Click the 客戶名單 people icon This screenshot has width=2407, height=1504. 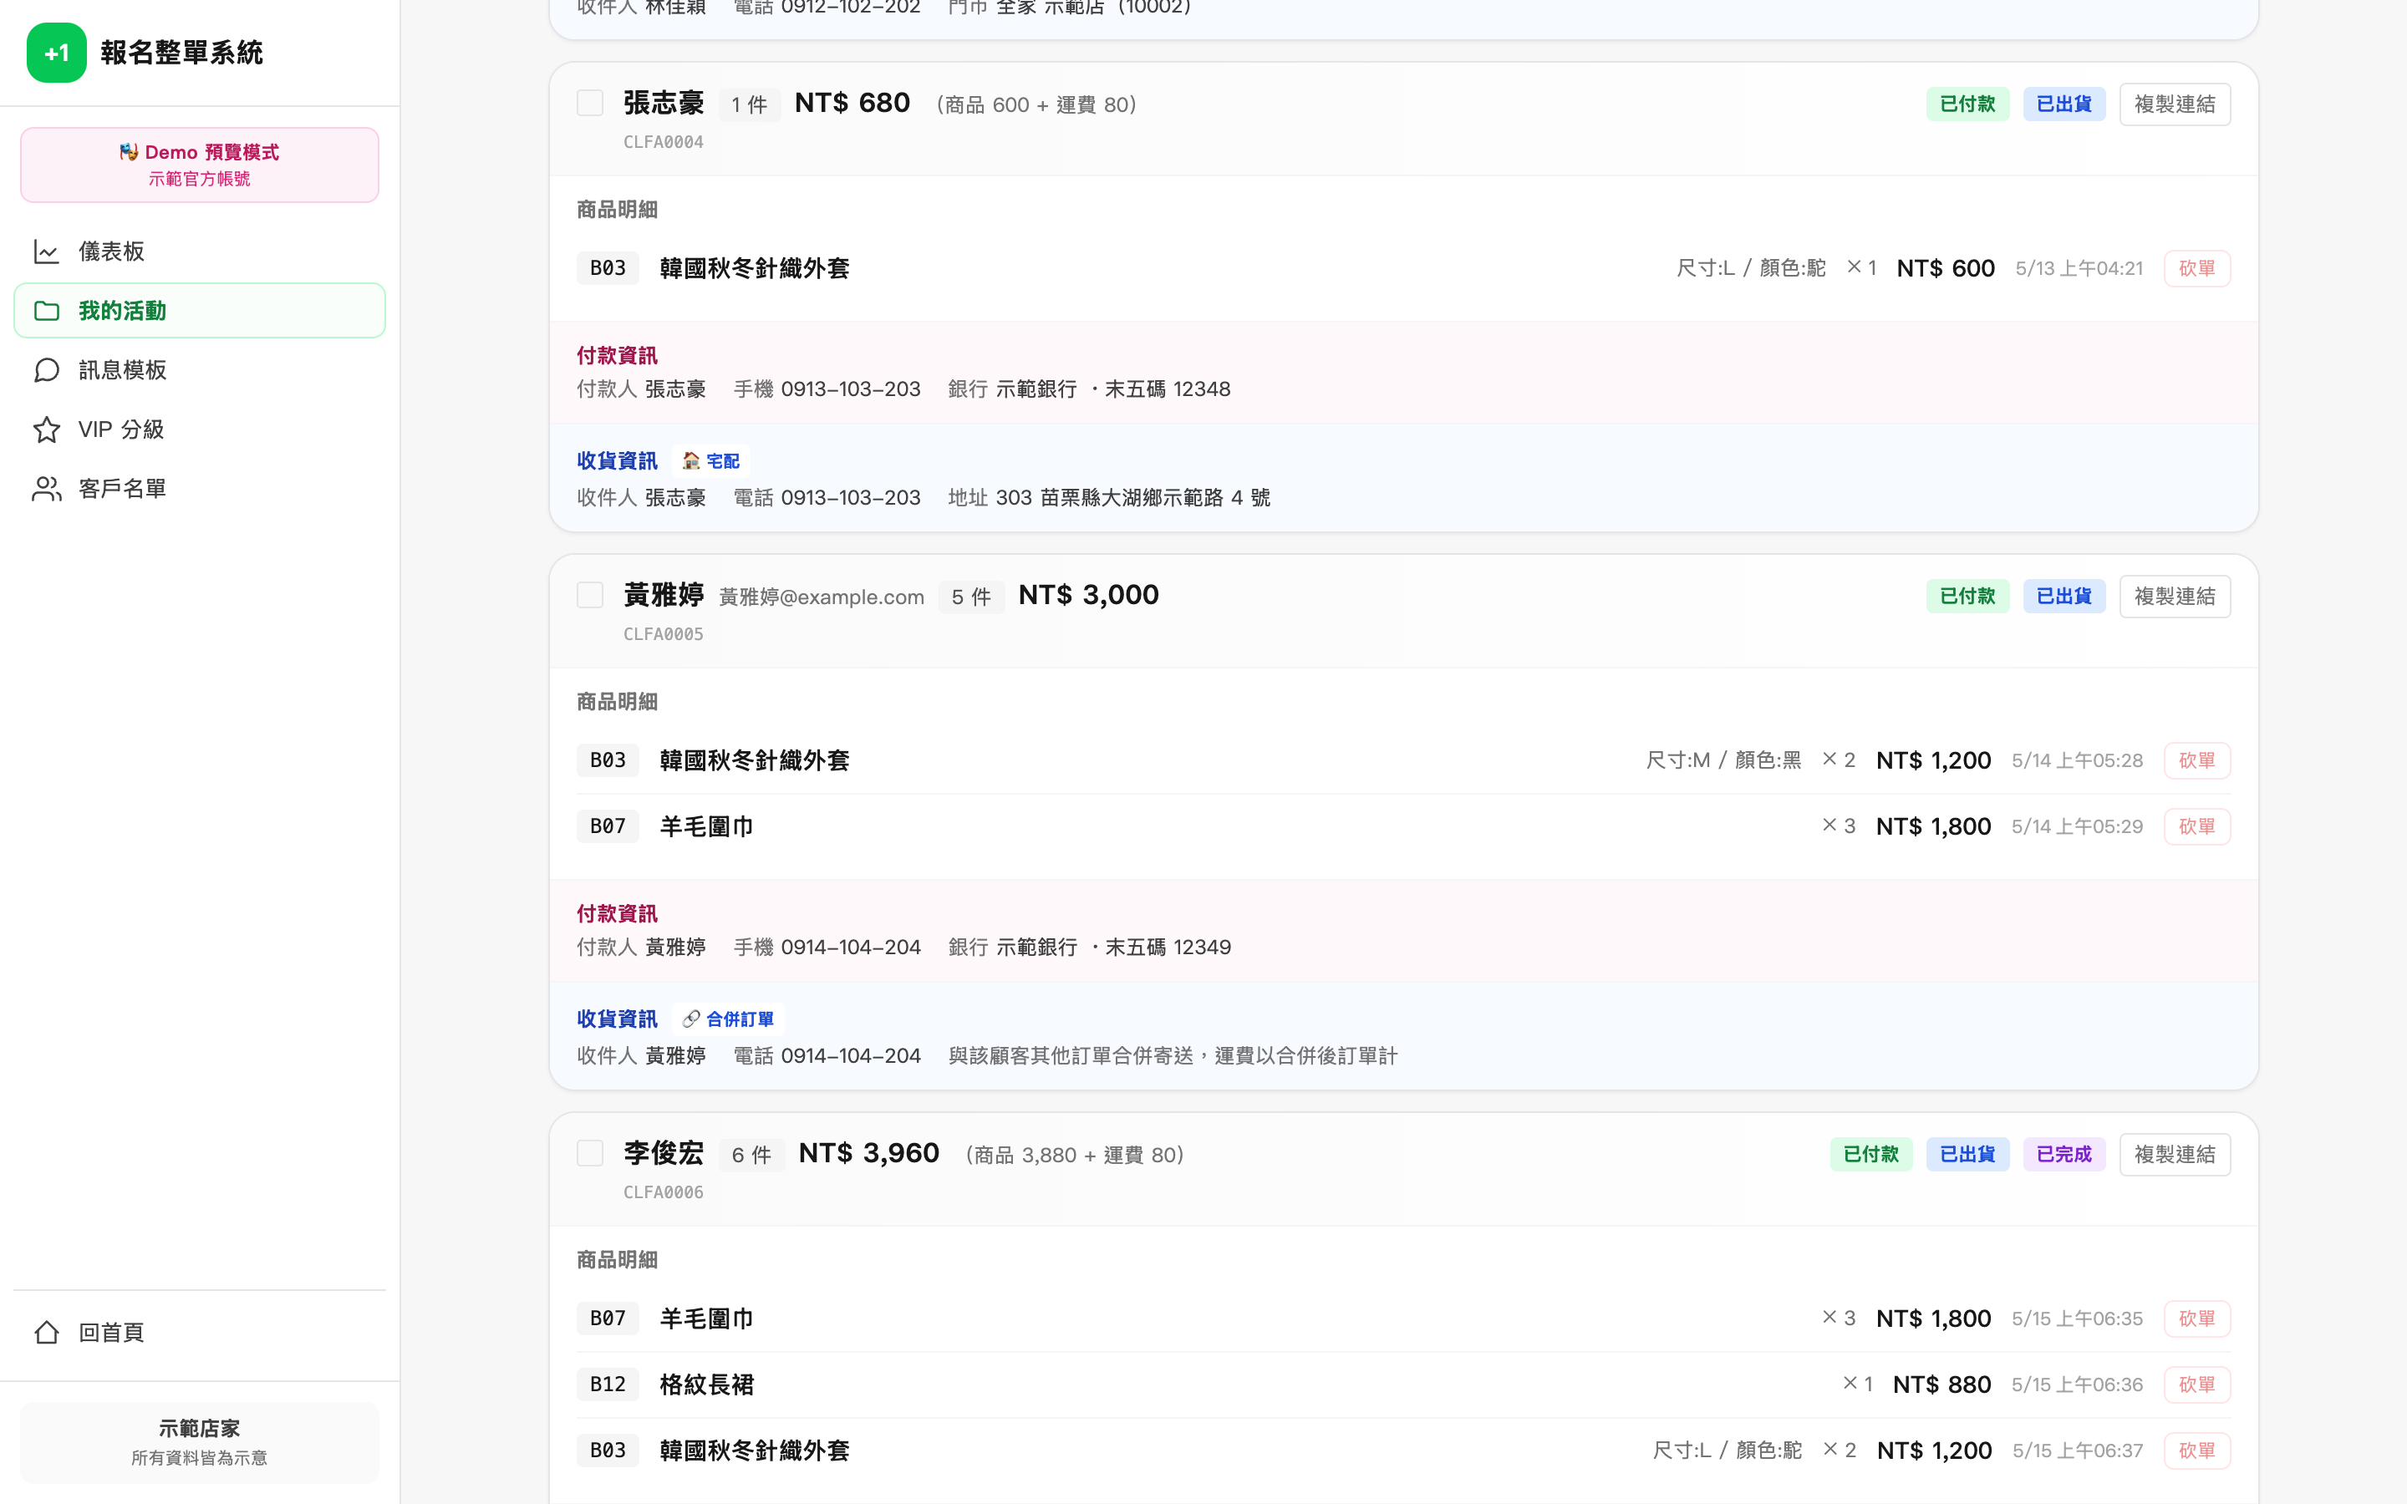pos(47,489)
